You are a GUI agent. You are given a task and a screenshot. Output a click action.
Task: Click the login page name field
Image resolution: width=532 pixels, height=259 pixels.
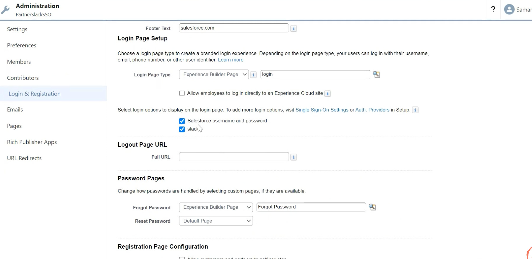click(315, 74)
